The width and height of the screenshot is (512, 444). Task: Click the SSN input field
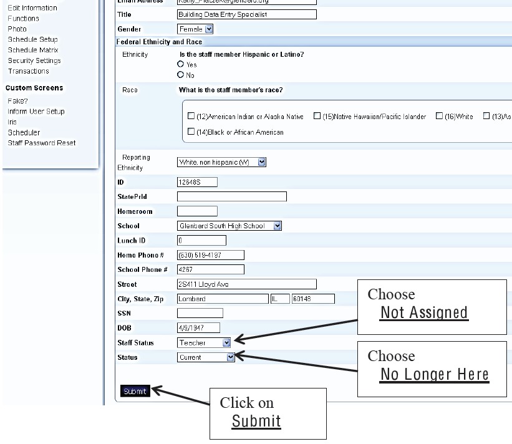point(200,313)
